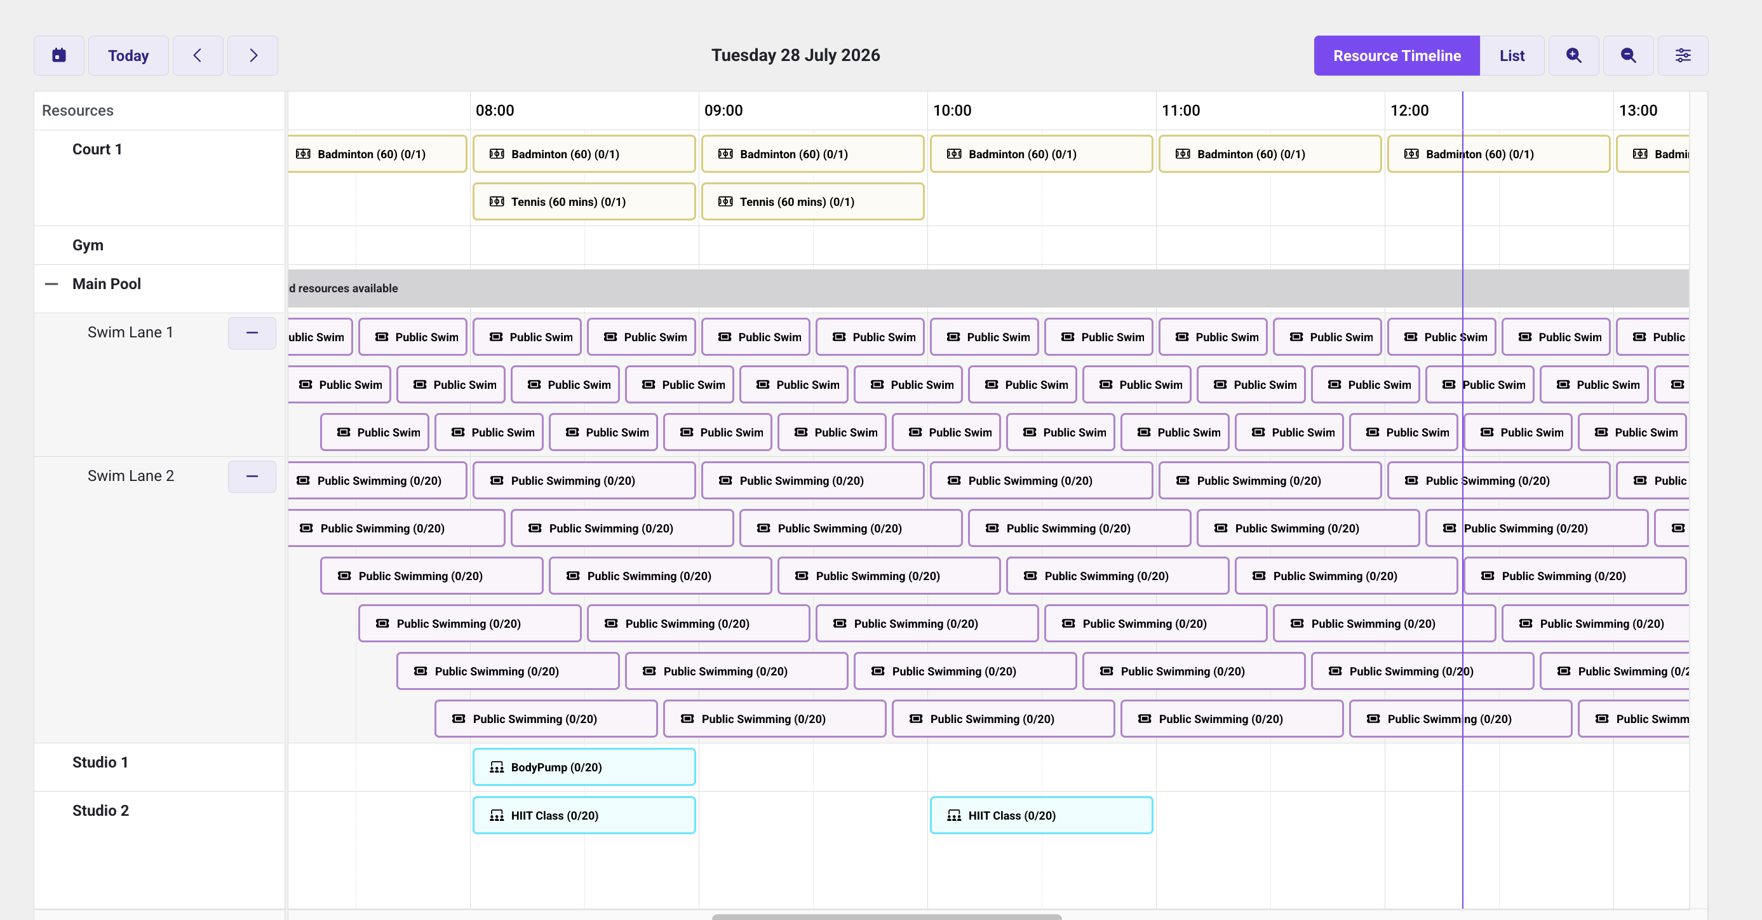The image size is (1762, 920).
Task: Click the resources available banner in Main Pool
Action: 988,288
